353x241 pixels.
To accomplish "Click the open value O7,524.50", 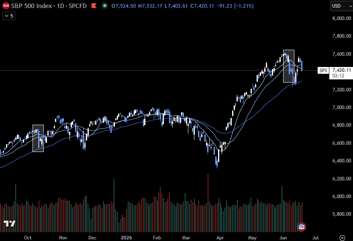I will click(124, 6).
